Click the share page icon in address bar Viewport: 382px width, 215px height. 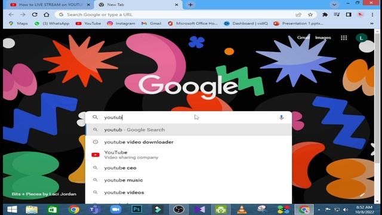click(x=298, y=14)
